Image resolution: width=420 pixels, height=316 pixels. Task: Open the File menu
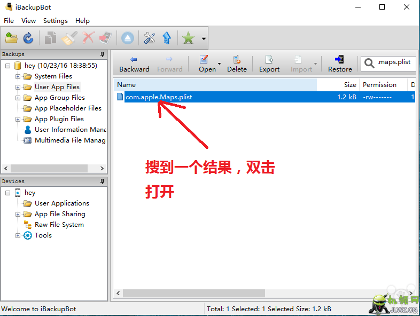tap(9, 21)
